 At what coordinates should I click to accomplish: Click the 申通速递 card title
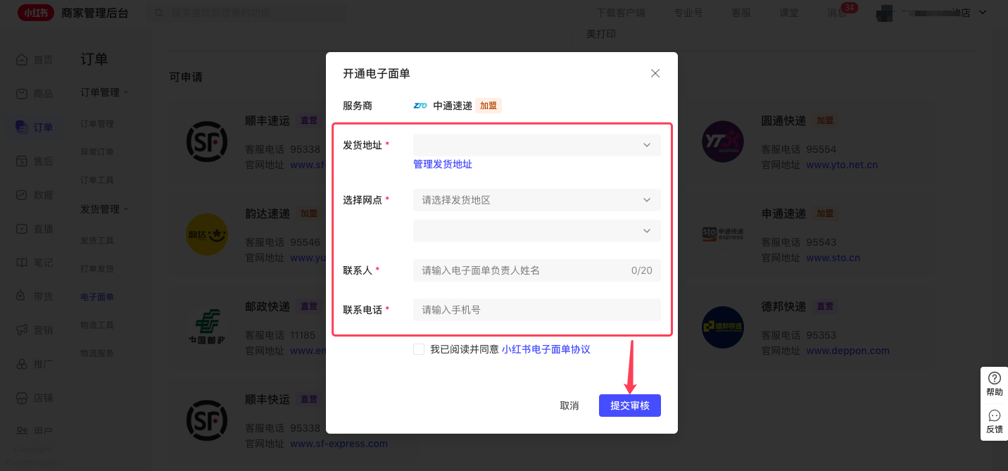point(783,213)
